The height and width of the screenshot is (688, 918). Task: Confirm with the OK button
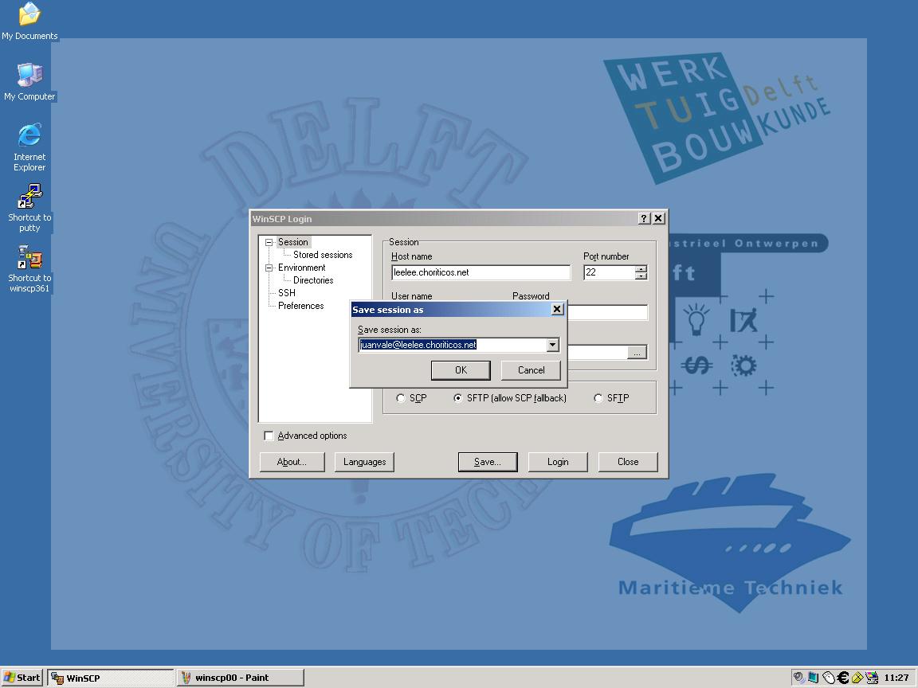[461, 370]
